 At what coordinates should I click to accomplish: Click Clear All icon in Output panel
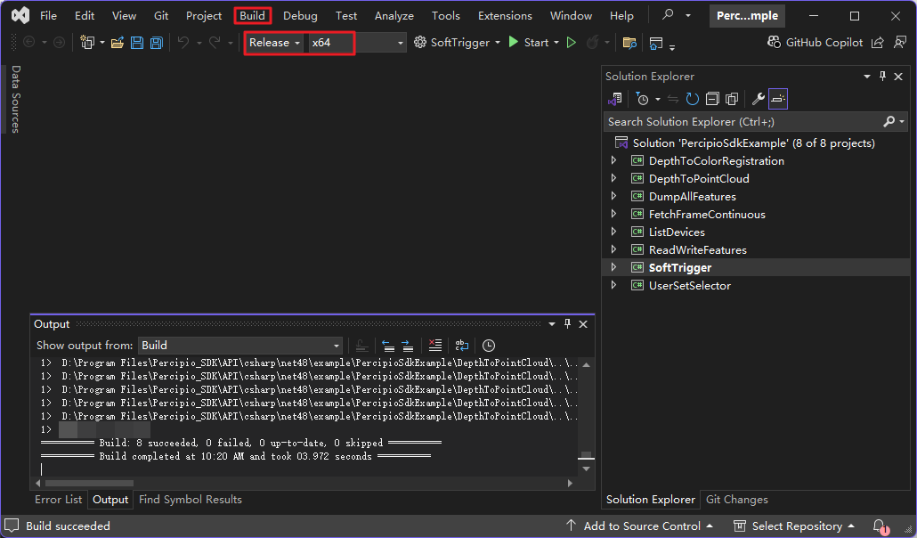[x=434, y=346]
